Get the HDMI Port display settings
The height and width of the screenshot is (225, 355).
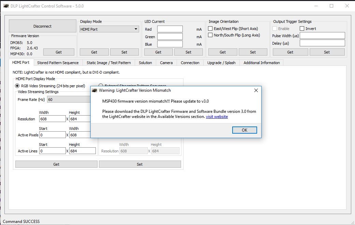pos(56,164)
